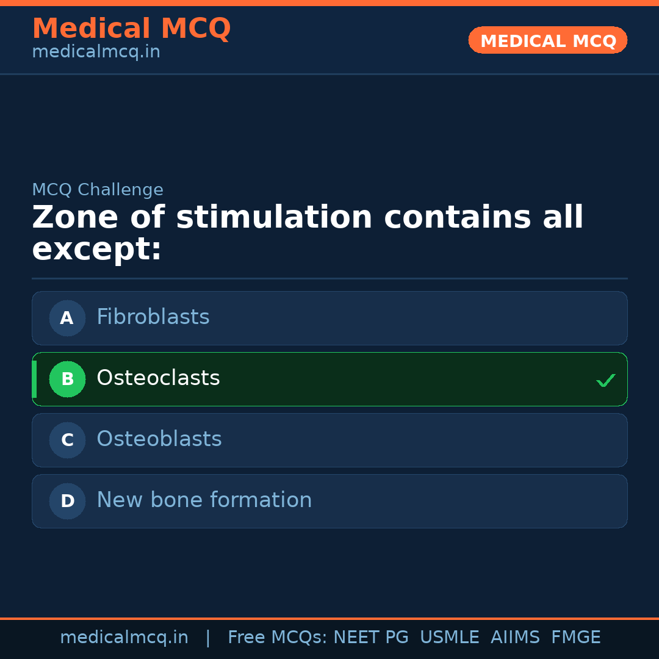Click the AIIMS footer label
659x659 pixels.
pos(515,638)
